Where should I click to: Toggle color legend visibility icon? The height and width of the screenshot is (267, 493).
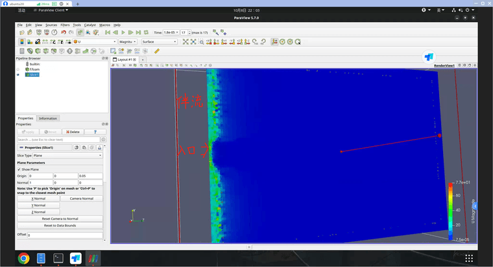tap(21, 42)
